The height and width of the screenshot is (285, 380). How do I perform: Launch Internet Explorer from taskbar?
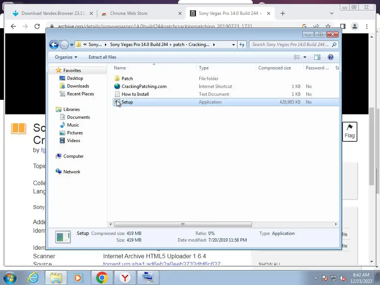[33, 278]
